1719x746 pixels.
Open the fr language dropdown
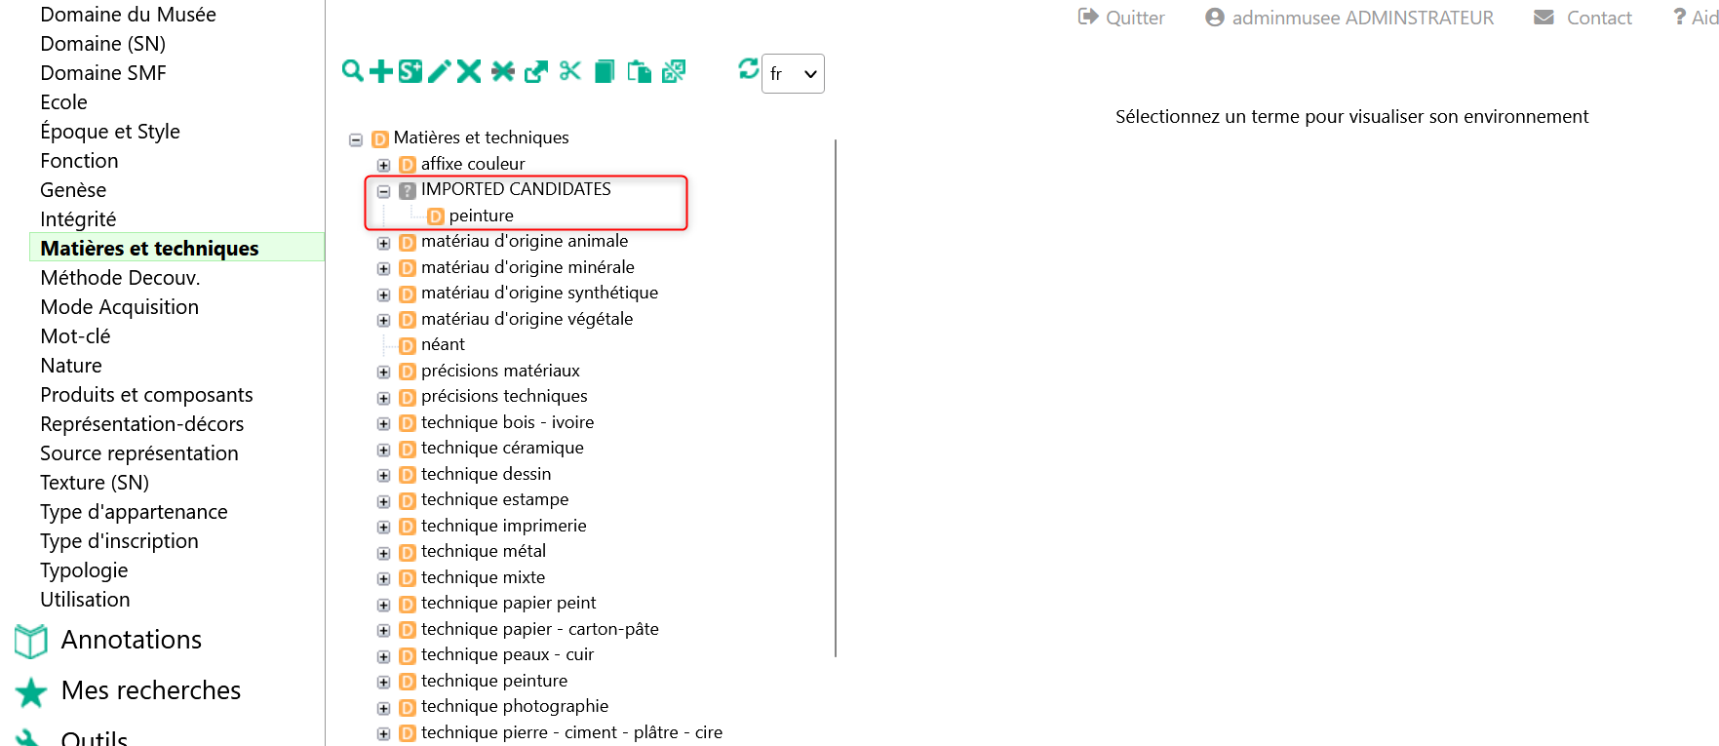[x=793, y=74]
